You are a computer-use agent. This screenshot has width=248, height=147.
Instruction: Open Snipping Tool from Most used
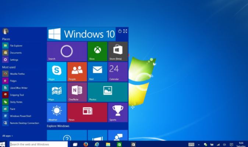tap(13, 95)
